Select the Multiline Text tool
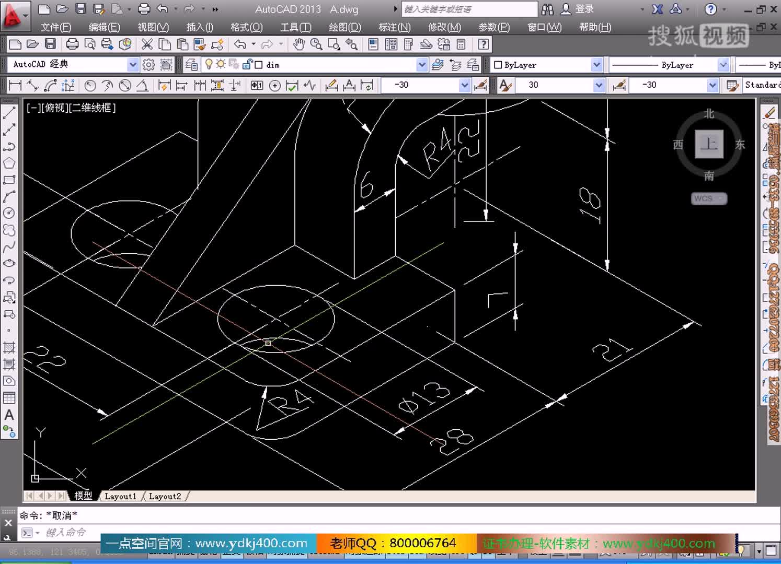Screen dimensions: 781x564 [x=9, y=415]
